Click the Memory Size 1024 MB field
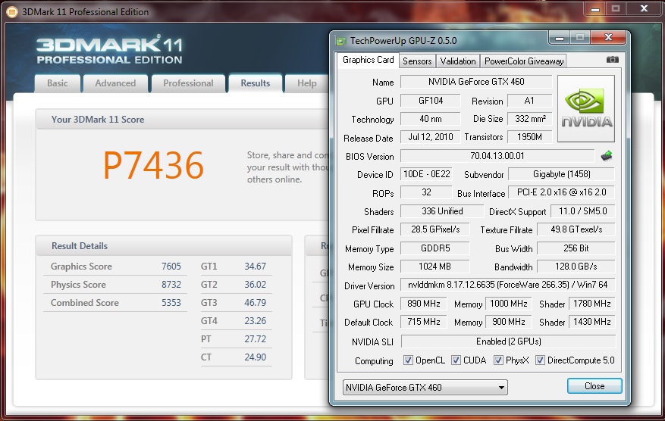Image resolution: width=665 pixels, height=421 pixels. point(434,266)
